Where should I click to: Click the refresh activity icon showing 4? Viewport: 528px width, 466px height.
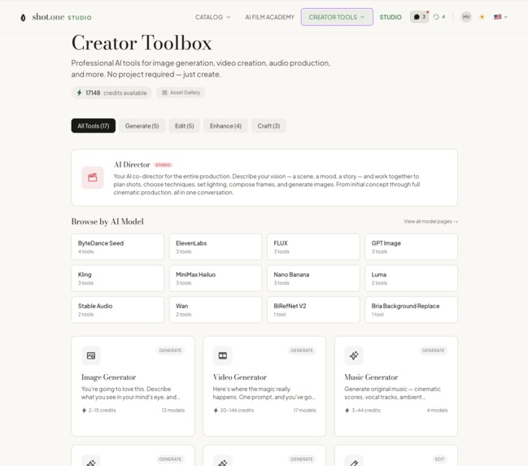[x=439, y=17]
